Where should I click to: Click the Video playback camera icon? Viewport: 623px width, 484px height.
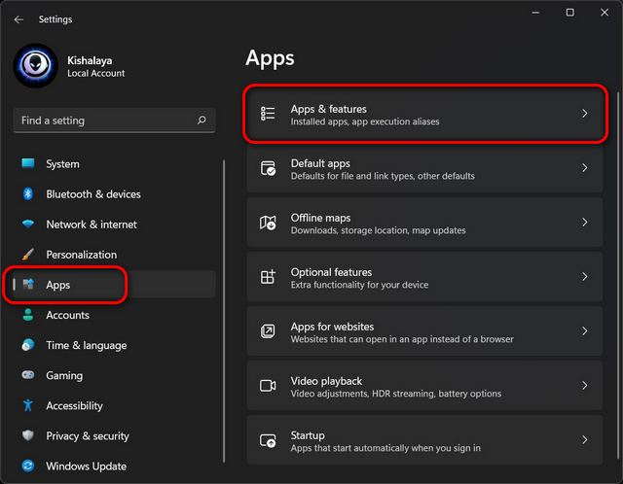click(268, 385)
